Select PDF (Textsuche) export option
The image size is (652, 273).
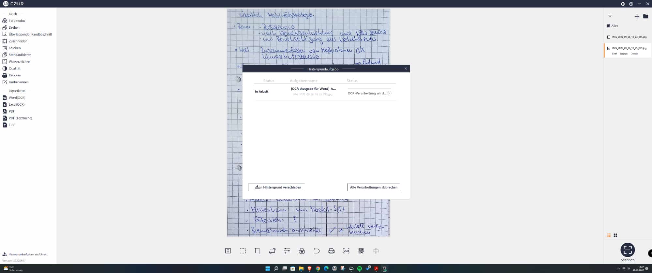click(20, 118)
